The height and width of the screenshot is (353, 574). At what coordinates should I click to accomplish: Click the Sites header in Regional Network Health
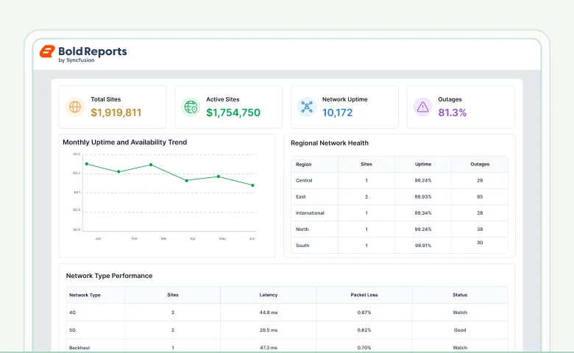coord(366,164)
